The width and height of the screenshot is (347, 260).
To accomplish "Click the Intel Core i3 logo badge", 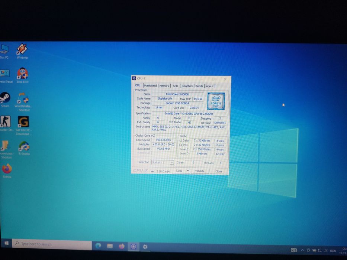I will coord(216,101).
